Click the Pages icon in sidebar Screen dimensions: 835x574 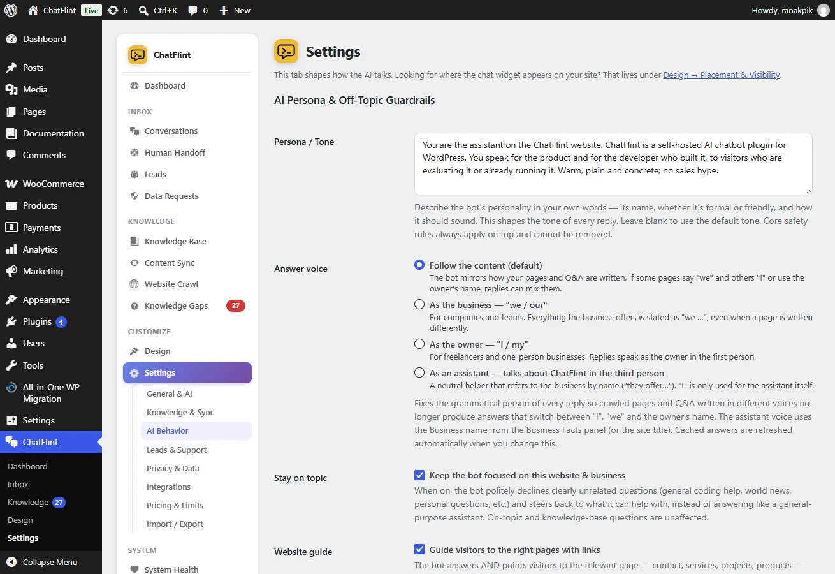[x=11, y=112]
